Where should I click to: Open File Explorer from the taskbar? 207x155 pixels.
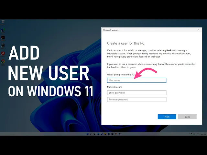(x=105, y=134)
